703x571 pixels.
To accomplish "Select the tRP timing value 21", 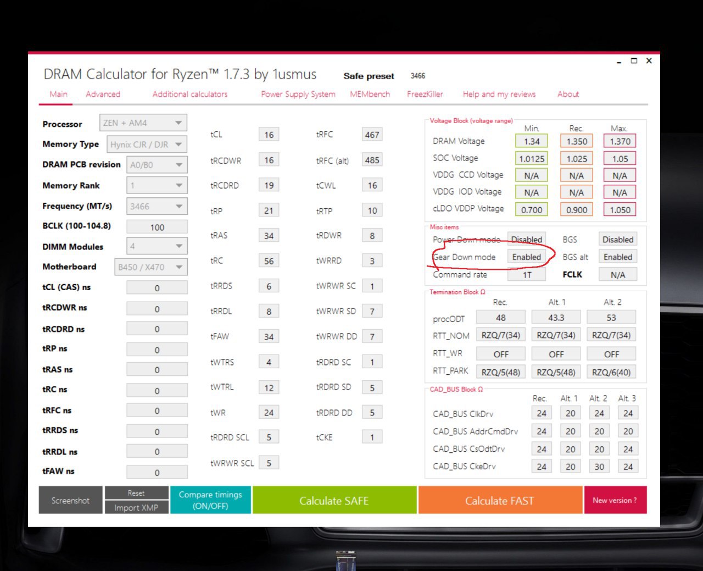I will coord(269,210).
